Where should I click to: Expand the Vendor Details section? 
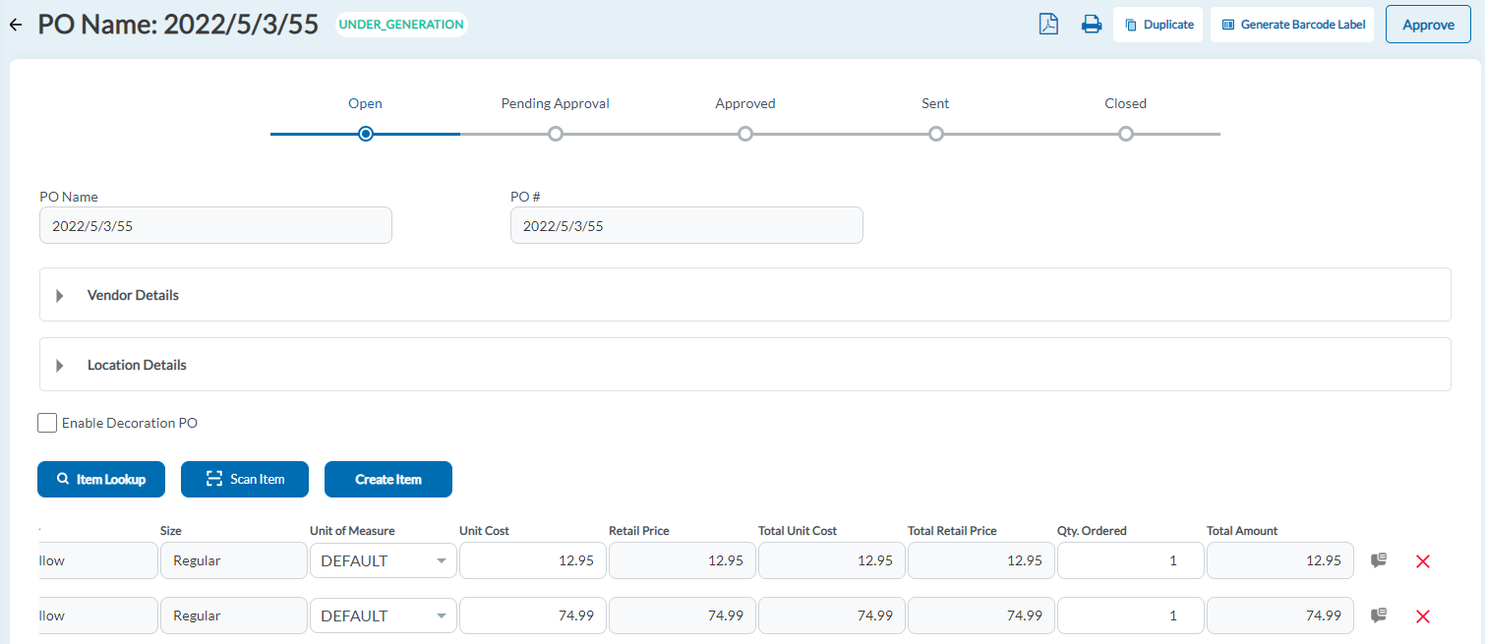(x=59, y=295)
